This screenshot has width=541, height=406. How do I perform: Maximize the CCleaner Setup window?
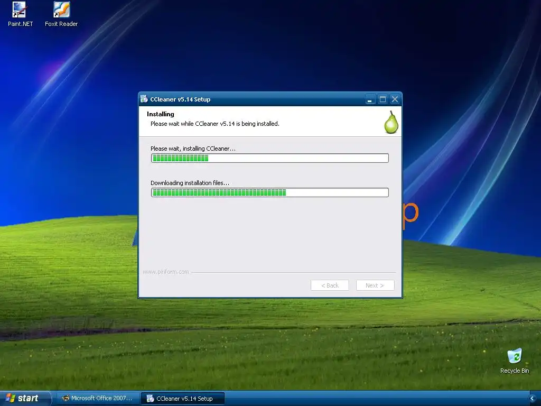pyautogui.click(x=383, y=99)
